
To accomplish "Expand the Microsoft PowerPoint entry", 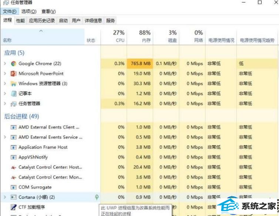I will click(5, 73).
